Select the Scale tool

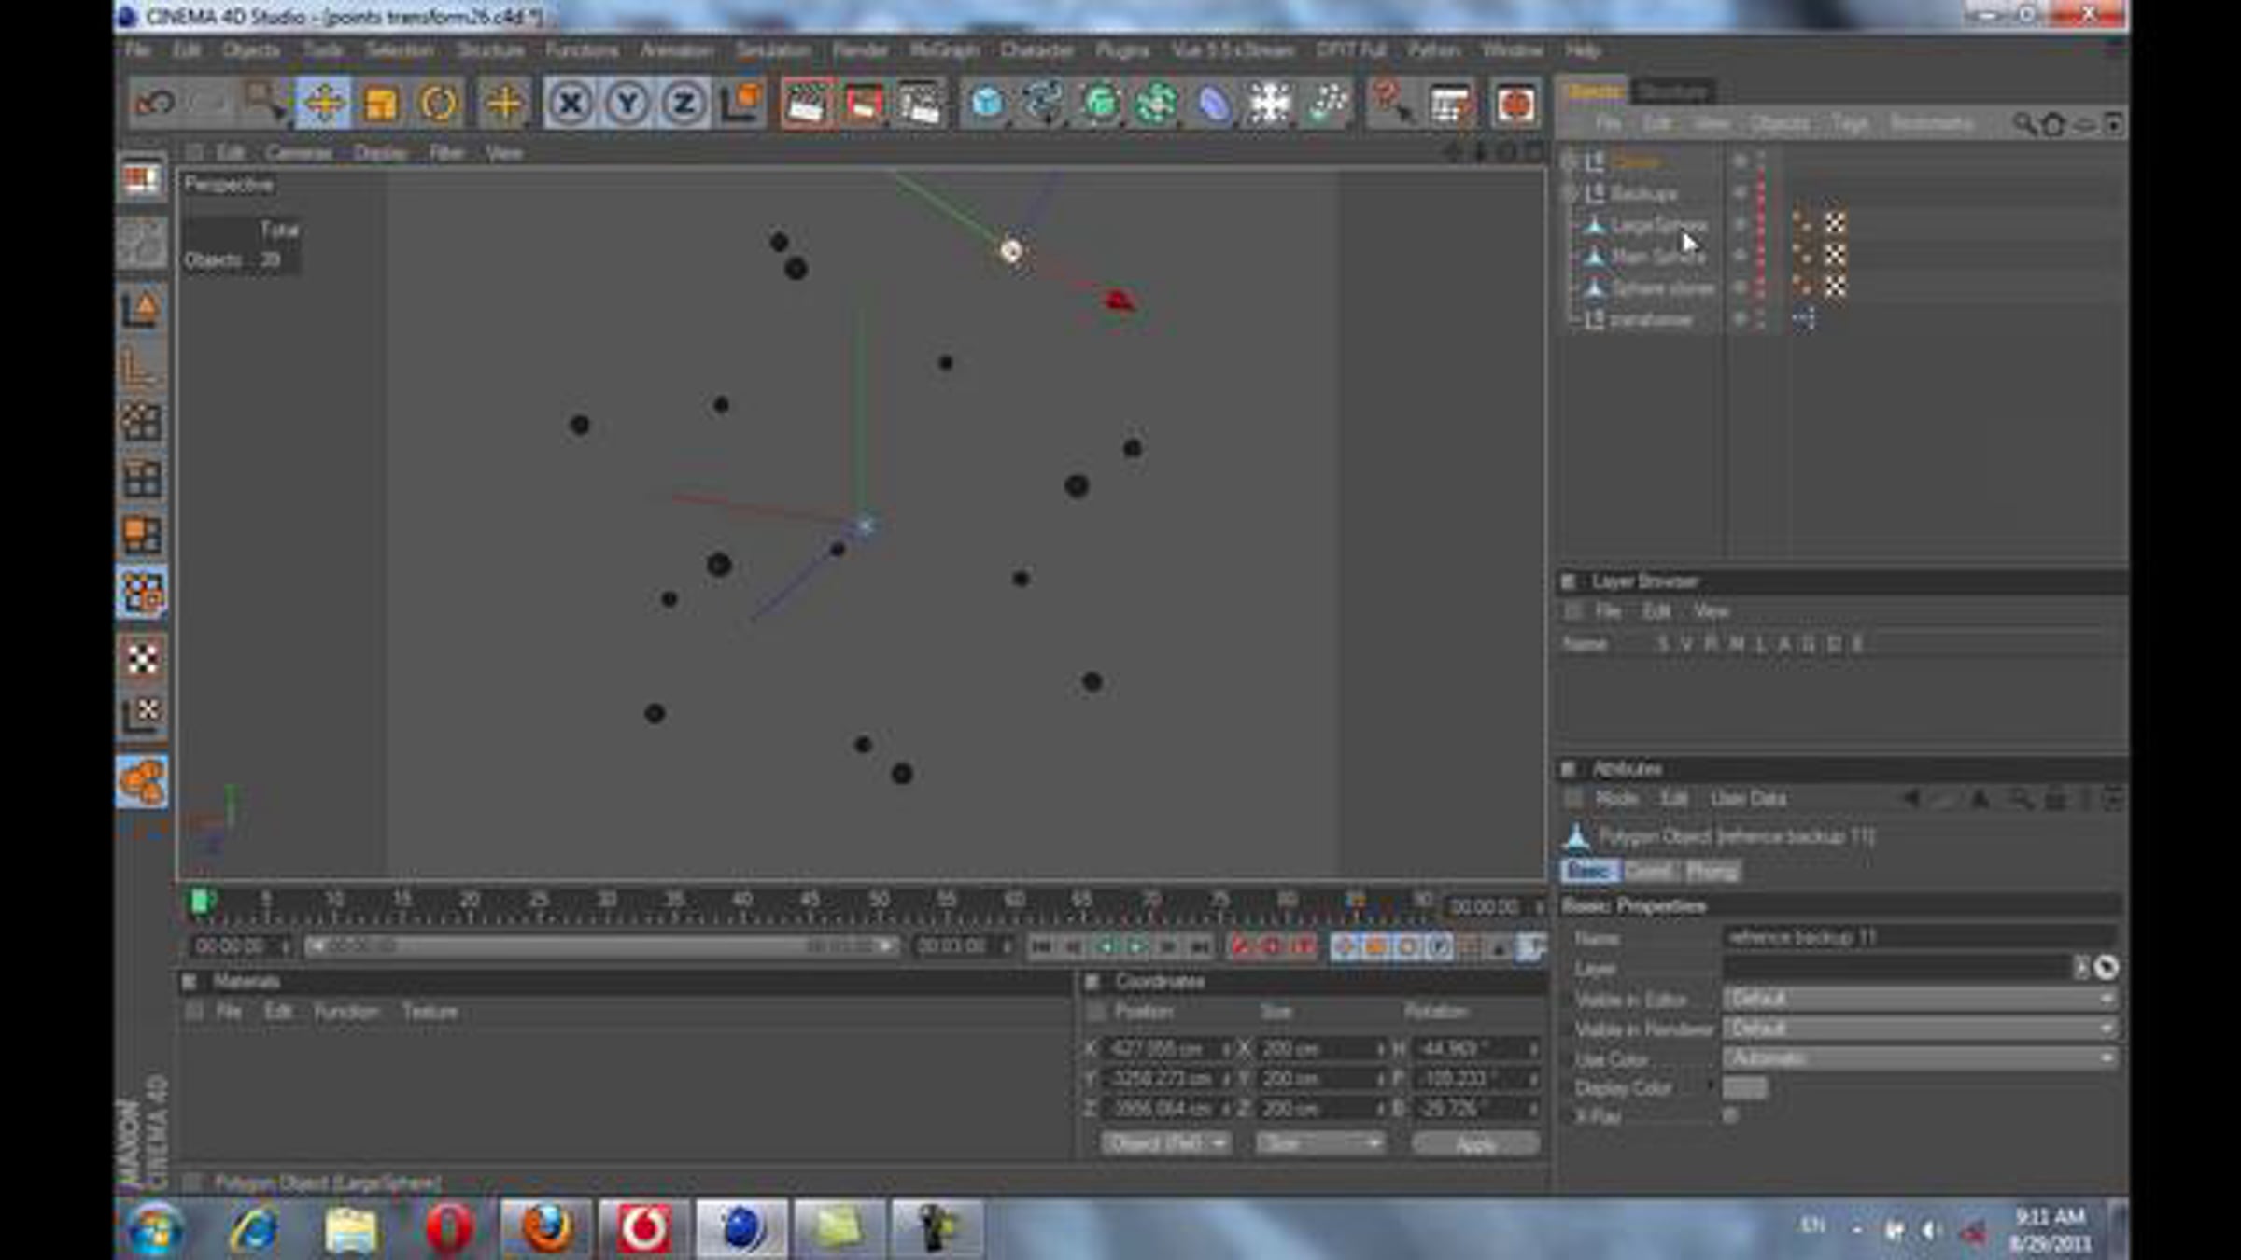pos(380,103)
